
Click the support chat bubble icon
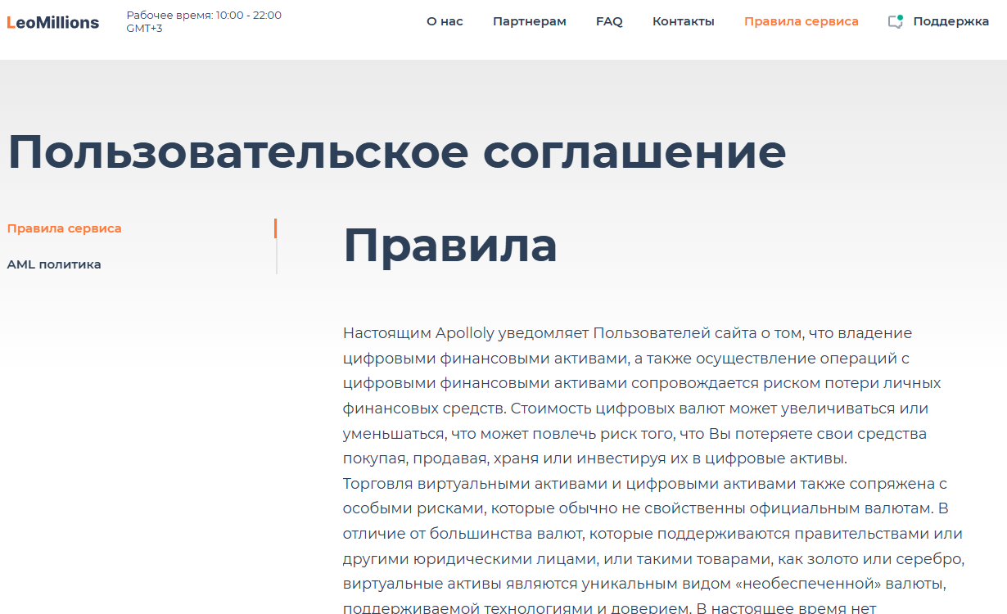pos(896,22)
